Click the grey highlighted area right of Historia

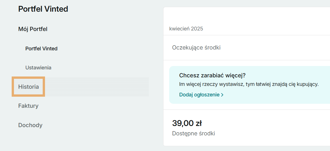click(97, 87)
